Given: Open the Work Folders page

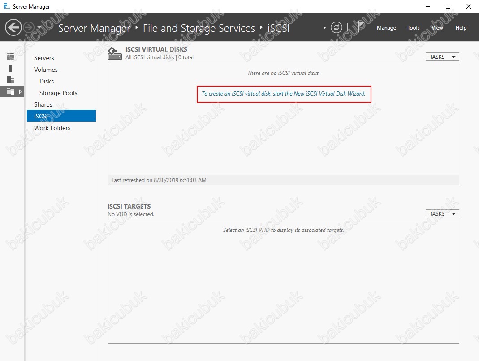Looking at the screenshot, I should click(x=52, y=128).
